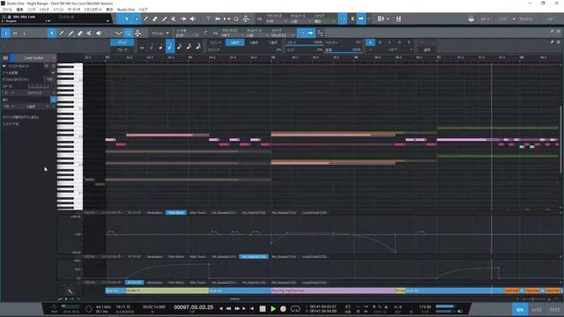
Task: Select After Touch tab in first controller lane
Action: pyautogui.click(x=197, y=213)
